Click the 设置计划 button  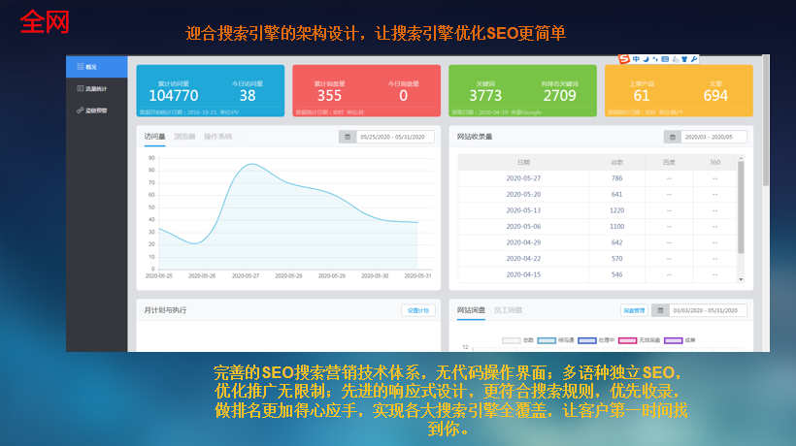pos(418,310)
